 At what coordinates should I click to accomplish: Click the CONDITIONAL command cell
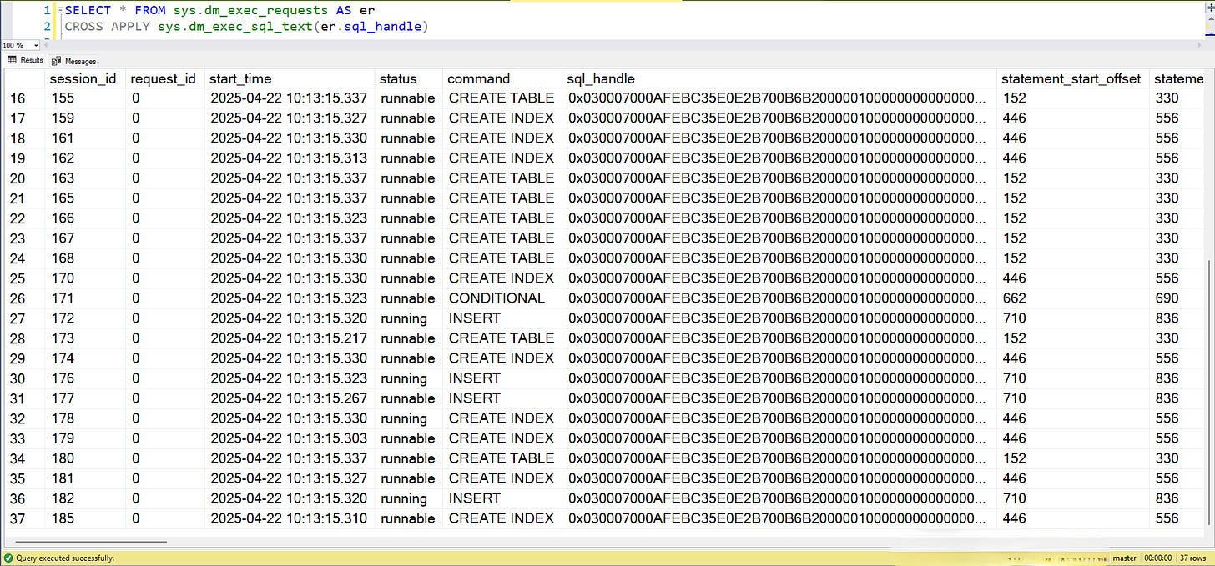coord(502,298)
